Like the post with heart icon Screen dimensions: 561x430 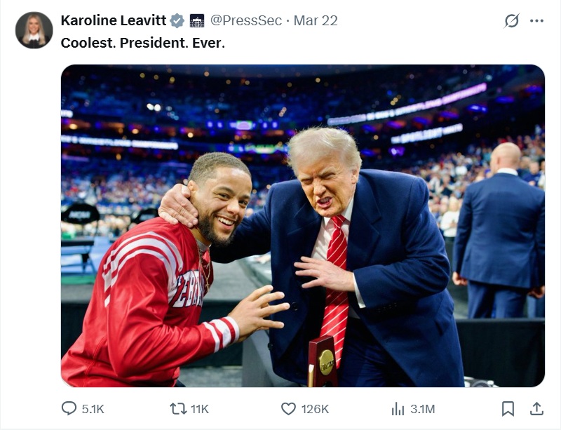point(288,408)
